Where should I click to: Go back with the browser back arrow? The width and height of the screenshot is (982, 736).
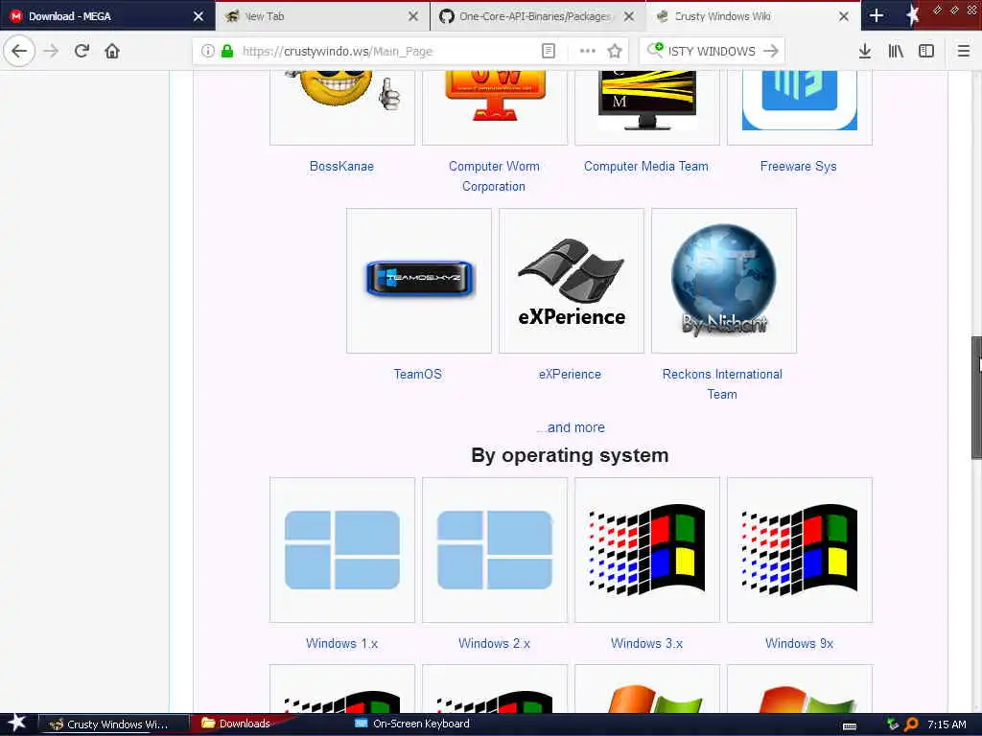pos(19,51)
